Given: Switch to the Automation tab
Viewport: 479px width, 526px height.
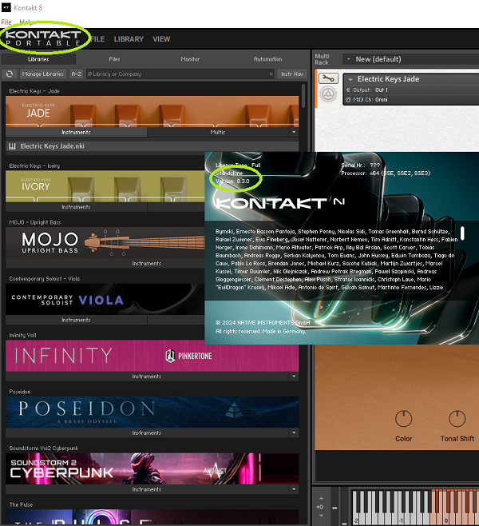Looking at the screenshot, I should coord(267,59).
